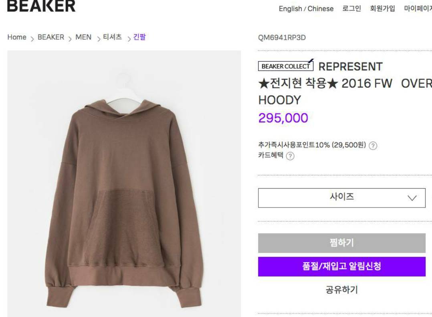This screenshot has width=432, height=317.
Task: Click the BEAKER site logo
Action: (41, 6)
